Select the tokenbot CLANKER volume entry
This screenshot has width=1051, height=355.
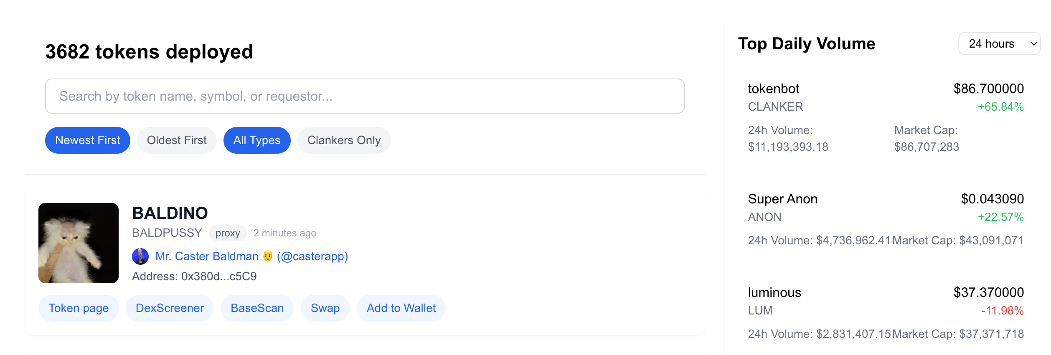(x=886, y=117)
